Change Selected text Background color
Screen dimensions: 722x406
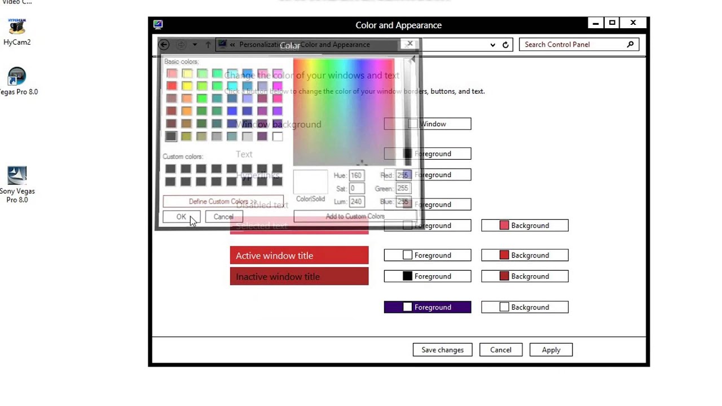525,226
